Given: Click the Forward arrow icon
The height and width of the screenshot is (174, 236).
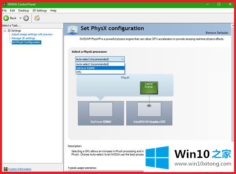Looking at the screenshot, I should tap(26, 18).
